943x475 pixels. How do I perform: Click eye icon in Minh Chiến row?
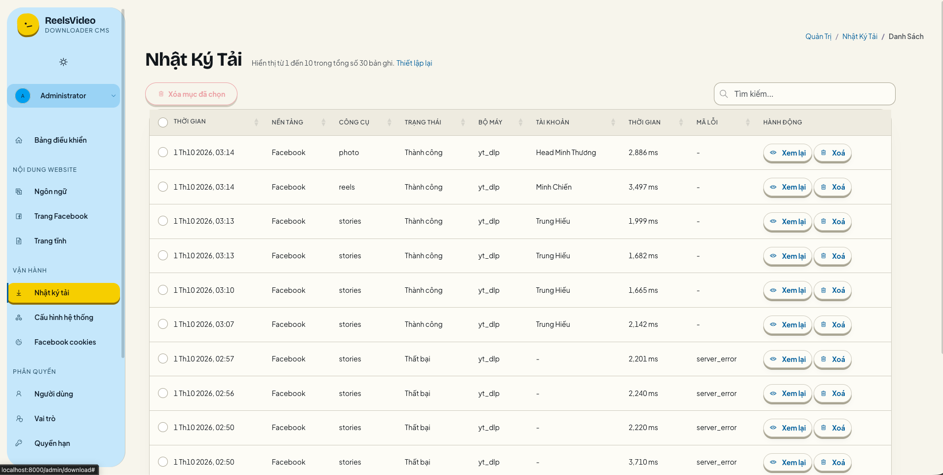[x=773, y=187]
